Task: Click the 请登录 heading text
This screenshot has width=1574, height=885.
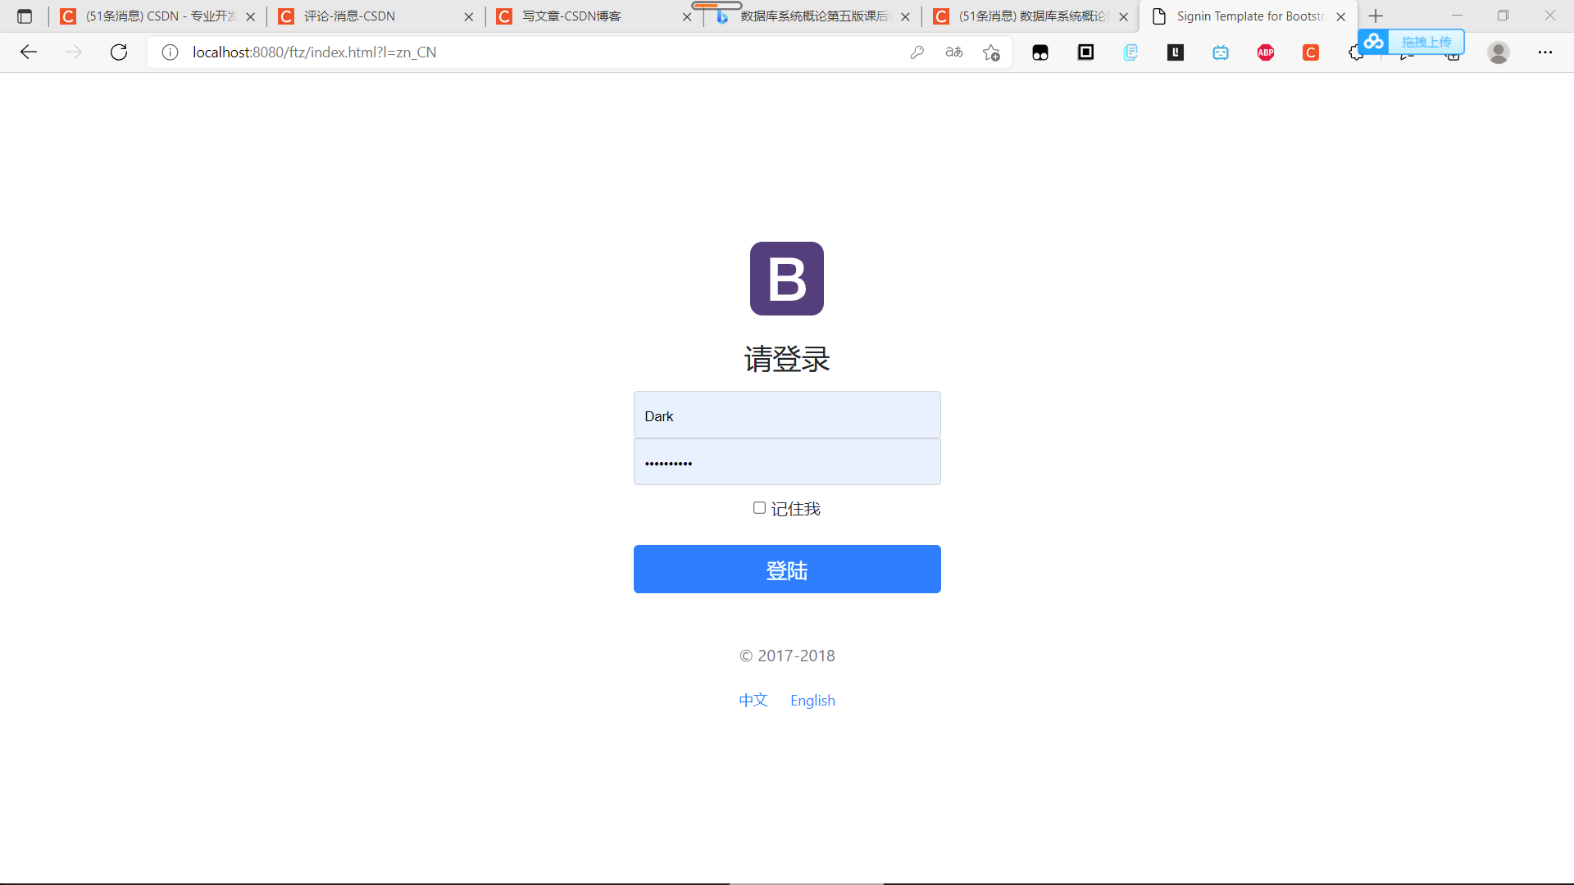Action: pos(787,359)
